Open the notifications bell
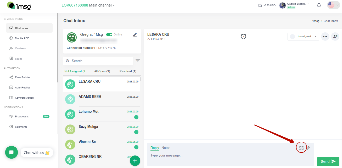 (x=319, y=5)
